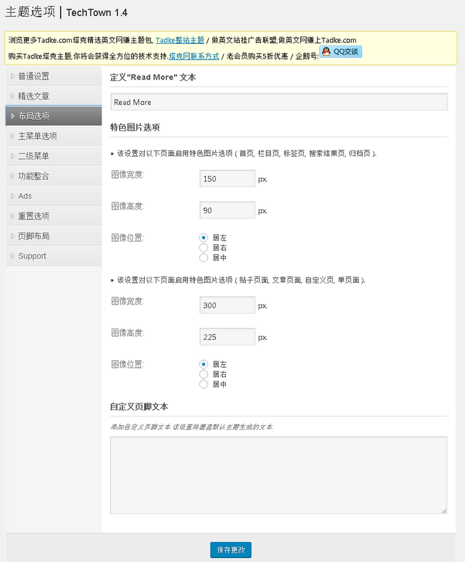Open the Tadke整站主题 link
Viewport: 465px width, 562px height.
click(179, 40)
